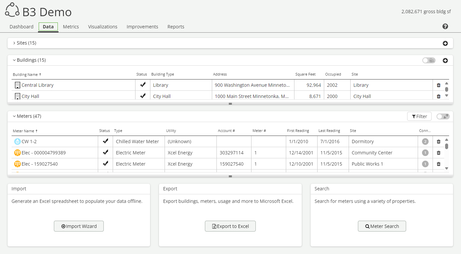
Task: Click the add building plus icon
Action: pos(445,60)
